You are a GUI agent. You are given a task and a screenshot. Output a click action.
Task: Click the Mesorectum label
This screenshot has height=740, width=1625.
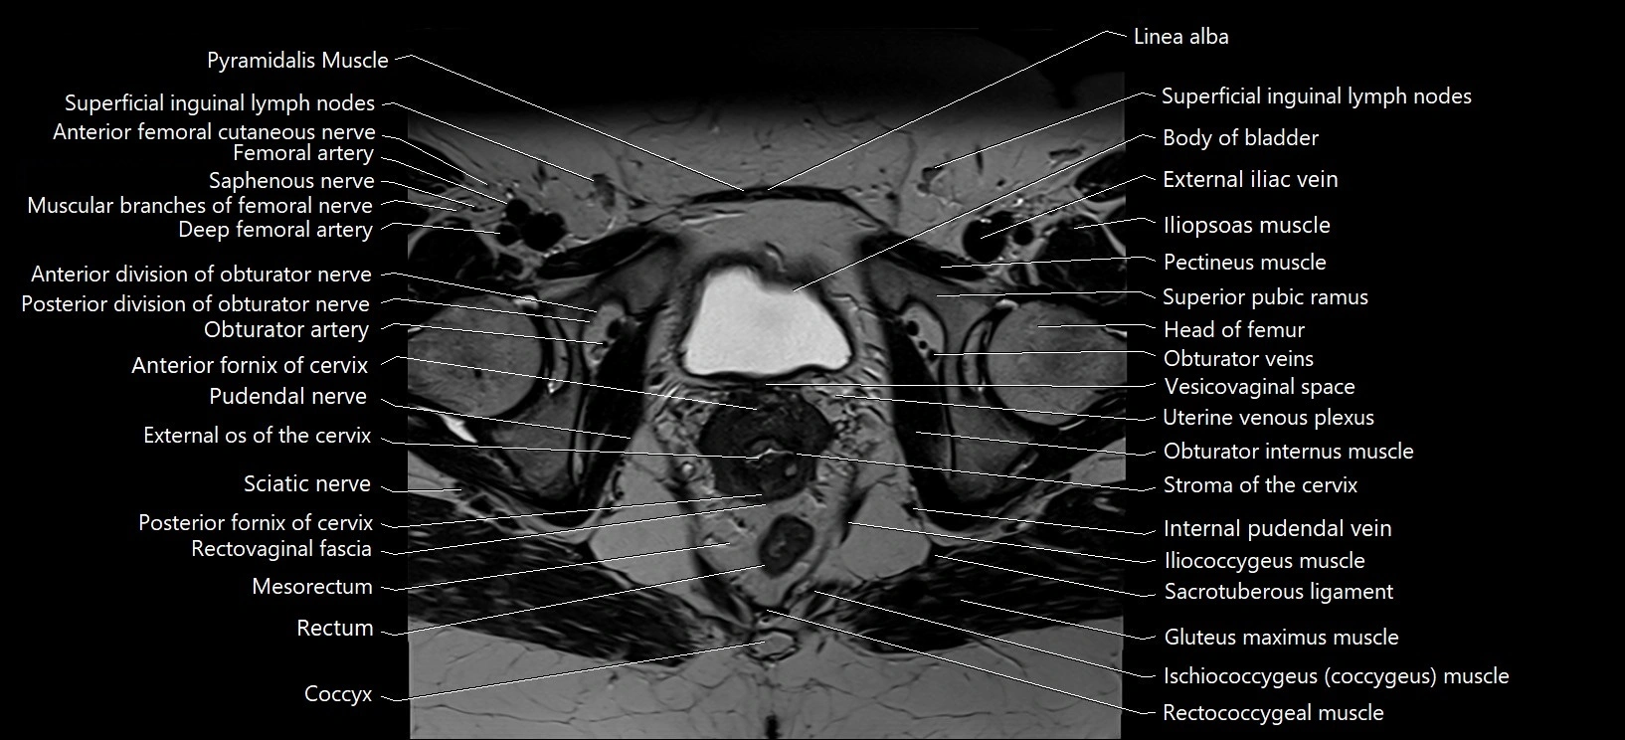pyautogui.click(x=312, y=587)
